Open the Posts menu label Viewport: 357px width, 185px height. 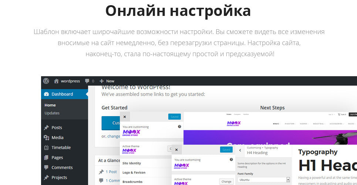pyautogui.click(x=57, y=128)
